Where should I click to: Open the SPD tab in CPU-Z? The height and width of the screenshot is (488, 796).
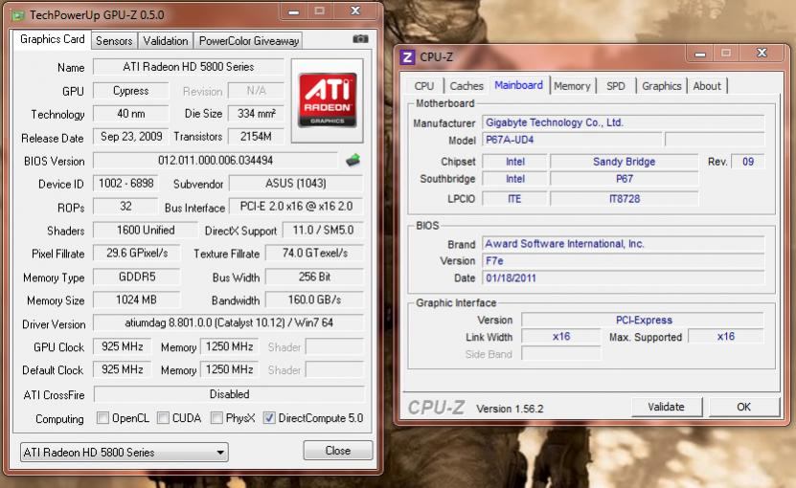coord(616,86)
